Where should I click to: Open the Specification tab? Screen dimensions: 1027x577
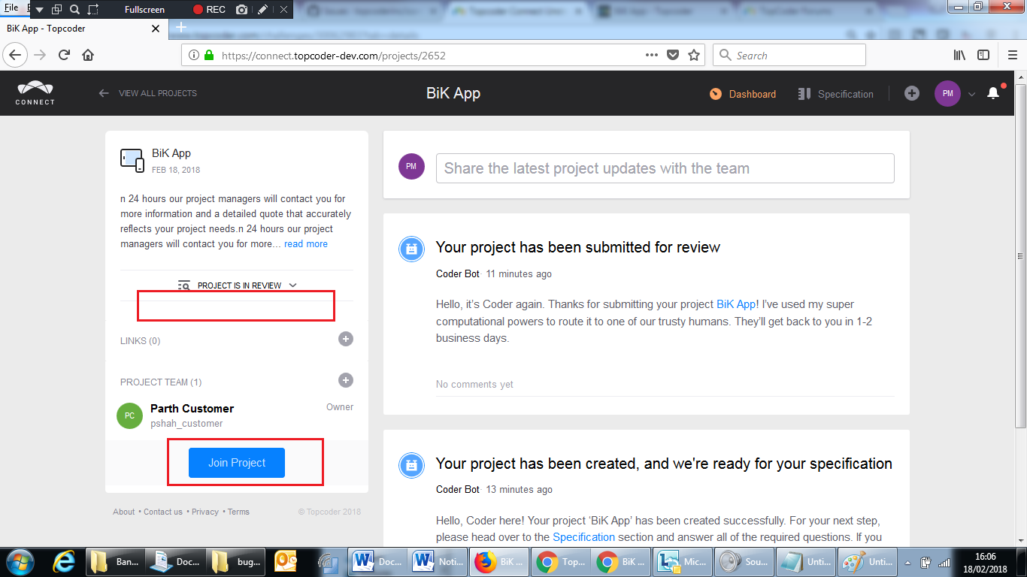tap(835, 94)
